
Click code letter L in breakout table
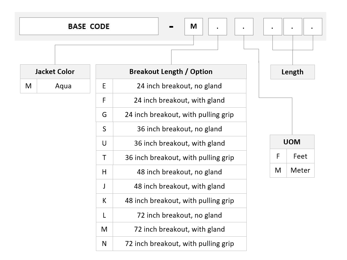tap(104, 215)
